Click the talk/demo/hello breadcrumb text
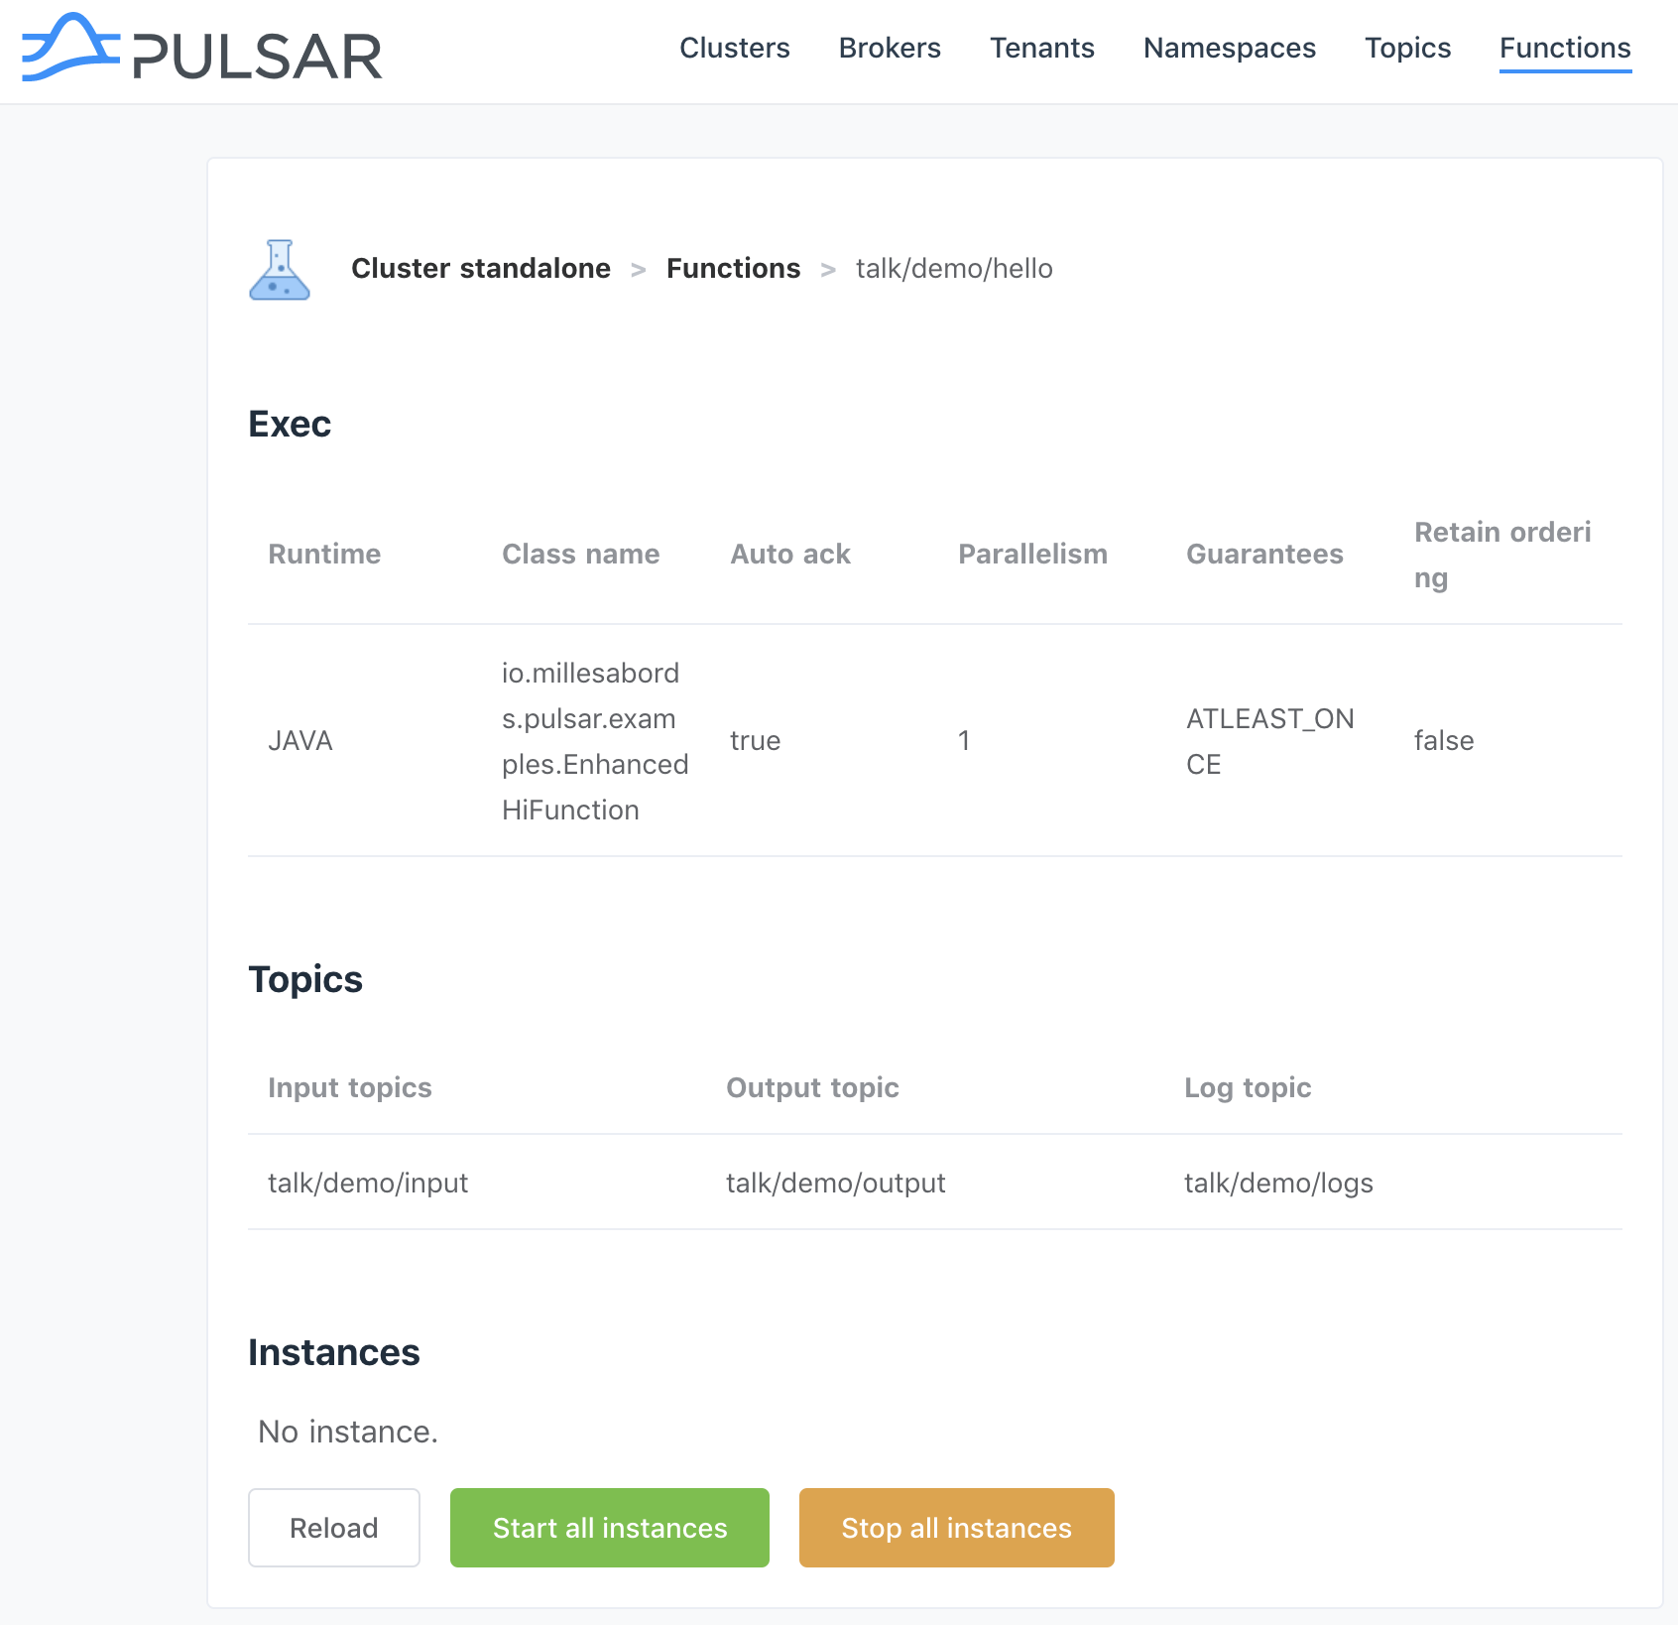The height and width of the screenshot is (1625, 1678). [x=954, y=269]
